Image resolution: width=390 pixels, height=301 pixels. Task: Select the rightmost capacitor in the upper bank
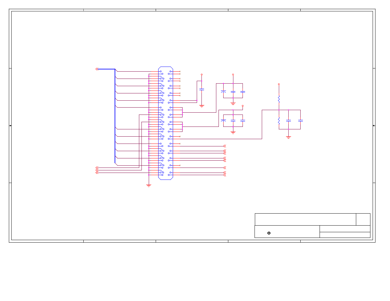pyautogui.click(x=243, y=91)
